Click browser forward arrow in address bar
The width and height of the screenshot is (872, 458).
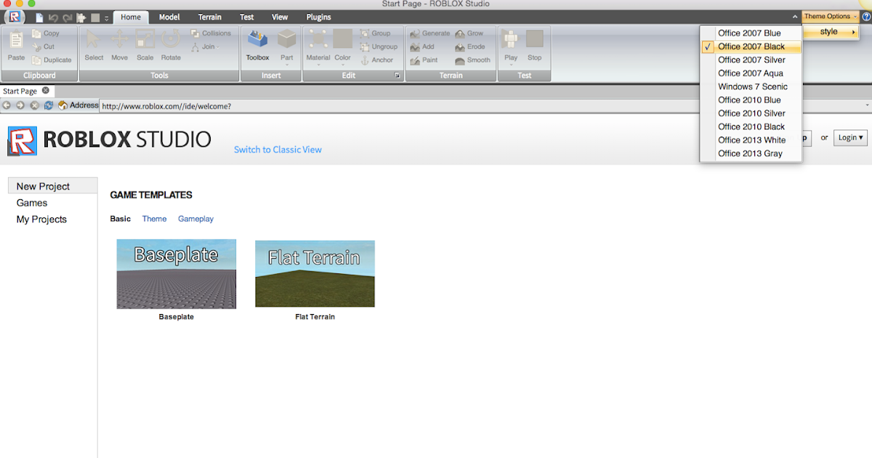click(x=20, y=105)
